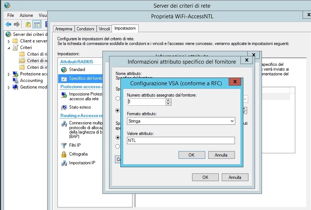Select the selected conformity radio button above the Configura button
Screen dimensions: 311x210
pyautogui.click(x=117, y=138)
